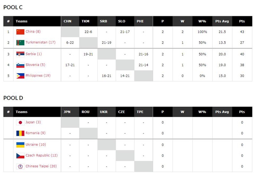Click the Philippines flag icon
256x186 pixels.
(x=20, y=76)
